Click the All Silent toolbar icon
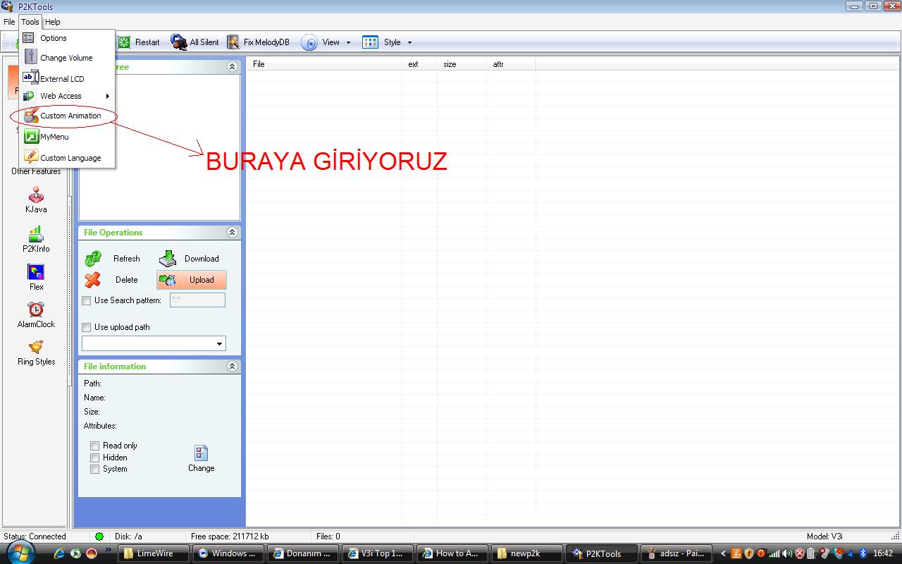The width and height of the screenshot is (902, 564). coord(179,42)
